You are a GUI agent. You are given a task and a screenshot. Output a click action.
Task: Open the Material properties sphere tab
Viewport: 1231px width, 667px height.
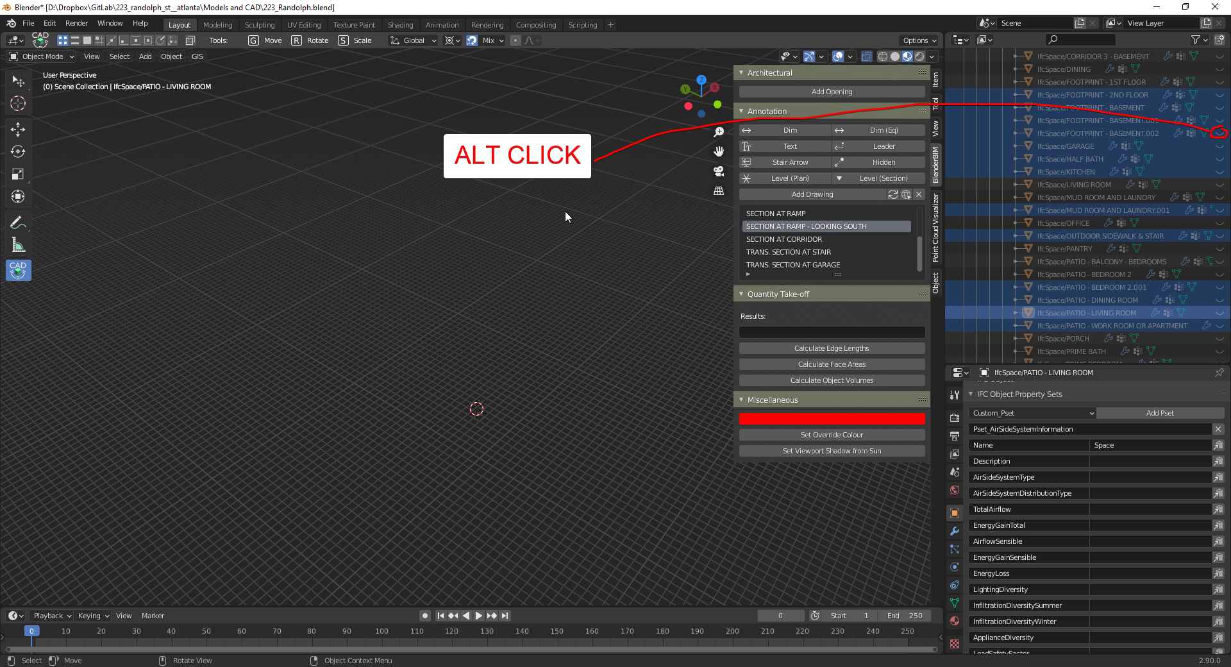(955, 621)
